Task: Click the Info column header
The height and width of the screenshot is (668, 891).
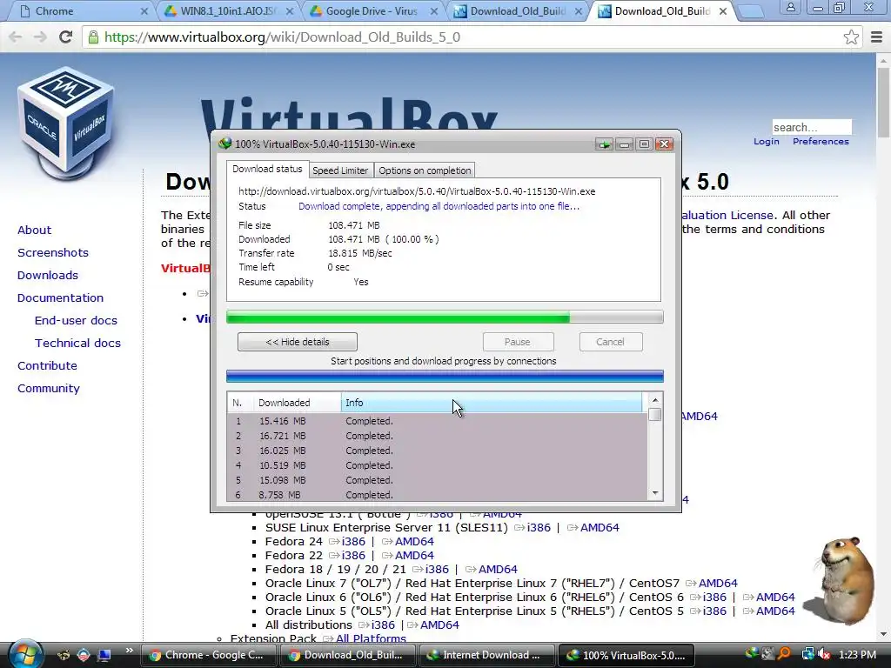Action: tap(492, 403)
